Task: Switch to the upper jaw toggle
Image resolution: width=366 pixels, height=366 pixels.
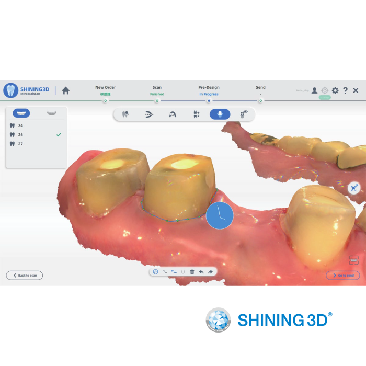Action: coord(21,112)
